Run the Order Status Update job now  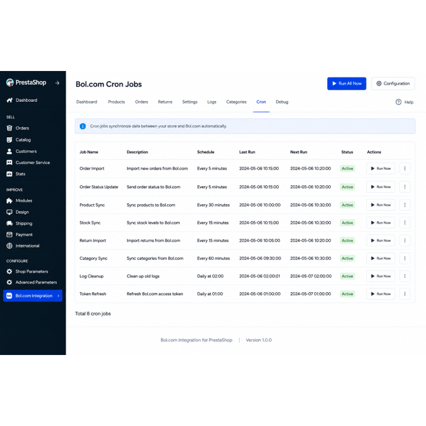[x=380, y=187]
